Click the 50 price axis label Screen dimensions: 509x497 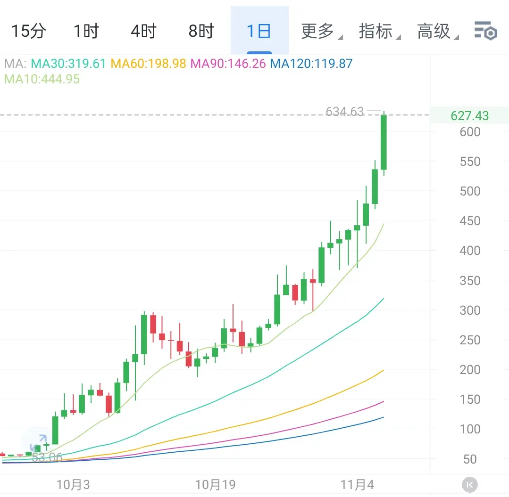[470, 459]
